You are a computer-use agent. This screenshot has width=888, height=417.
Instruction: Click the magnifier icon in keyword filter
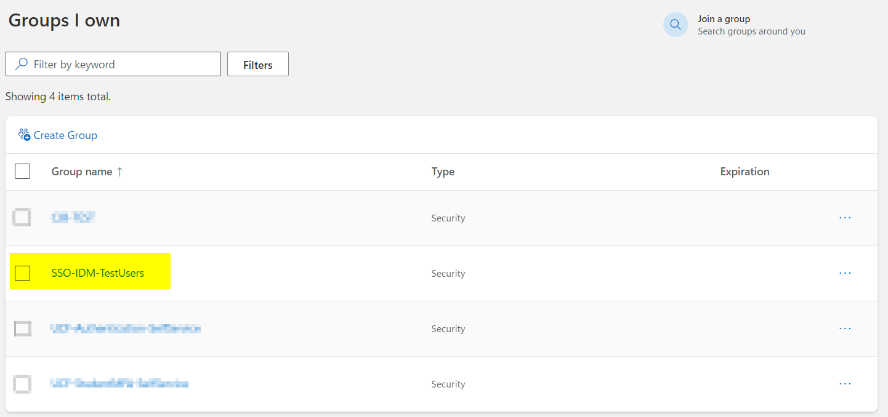pos(22,64)
